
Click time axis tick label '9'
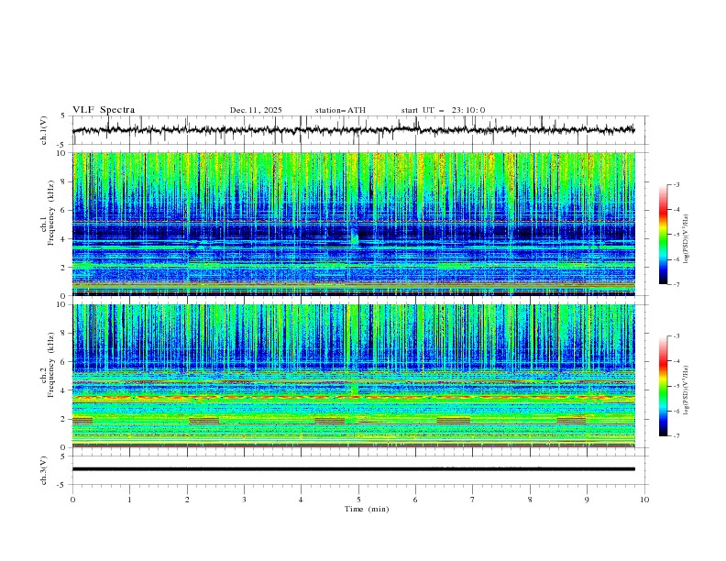pos(587,500)
